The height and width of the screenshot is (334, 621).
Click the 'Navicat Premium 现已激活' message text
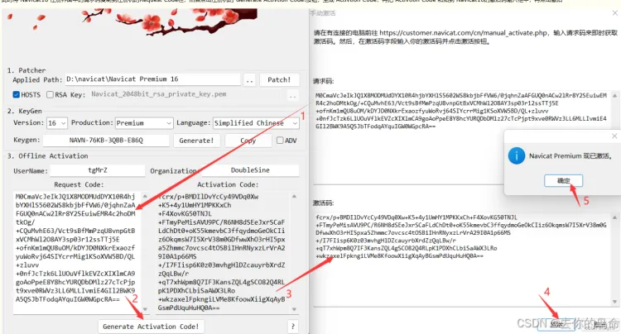tap(570, 156)
